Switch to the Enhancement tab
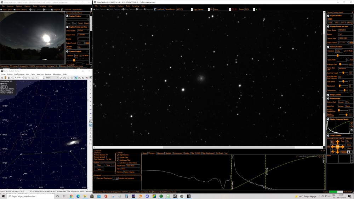The height and width of the screenshot is (199, 354). click(x=178, y=153)
